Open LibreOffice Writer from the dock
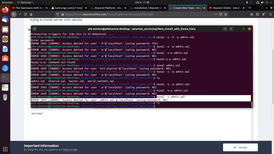Image resolution: width=274 pixels, height=154 pixels. point(5,49)
